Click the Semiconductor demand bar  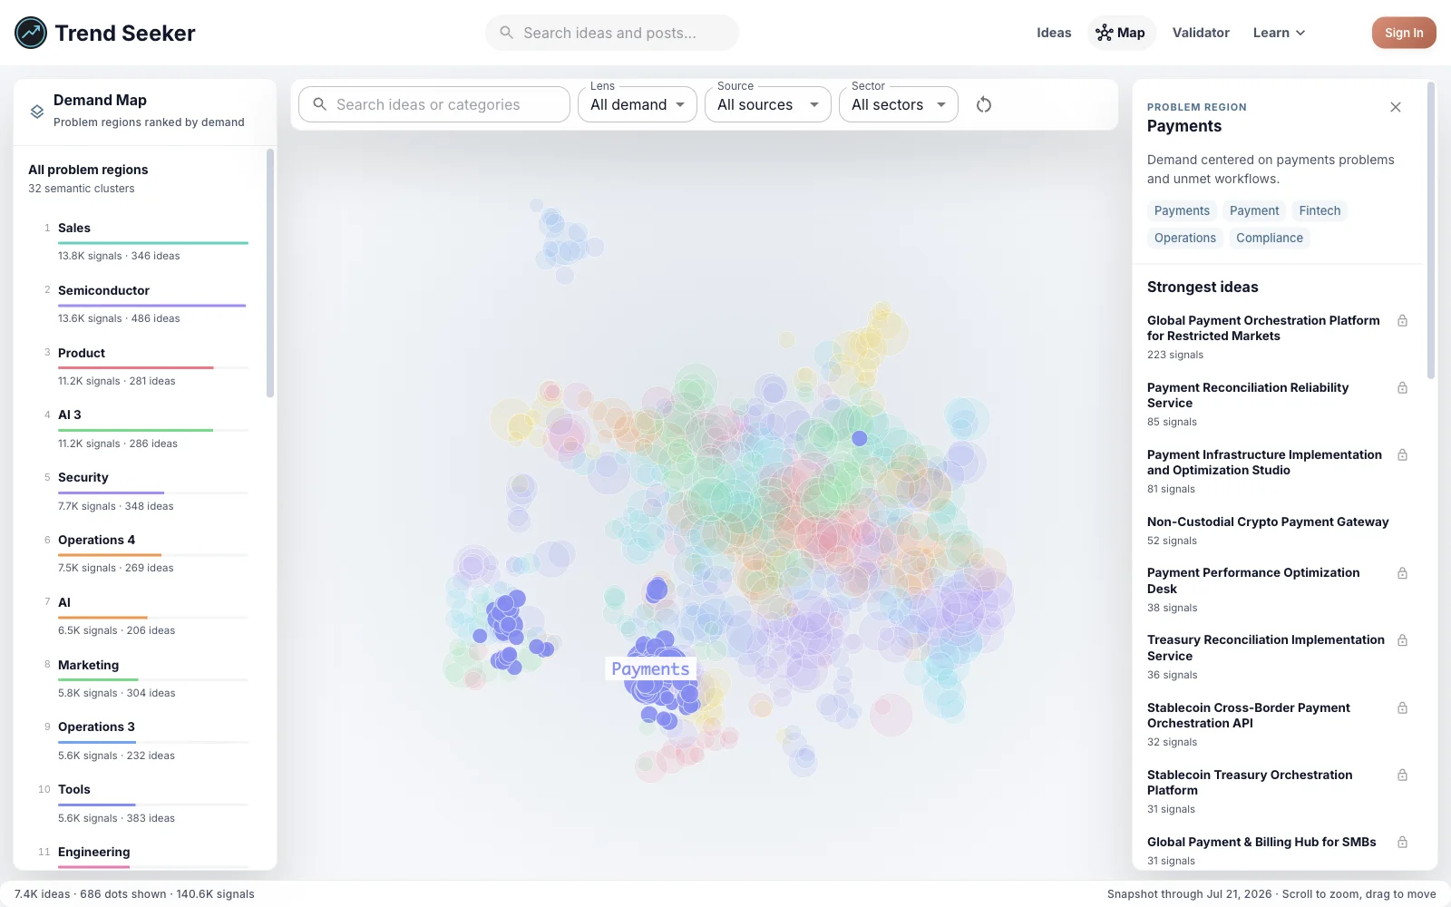[x=152, y=306]
